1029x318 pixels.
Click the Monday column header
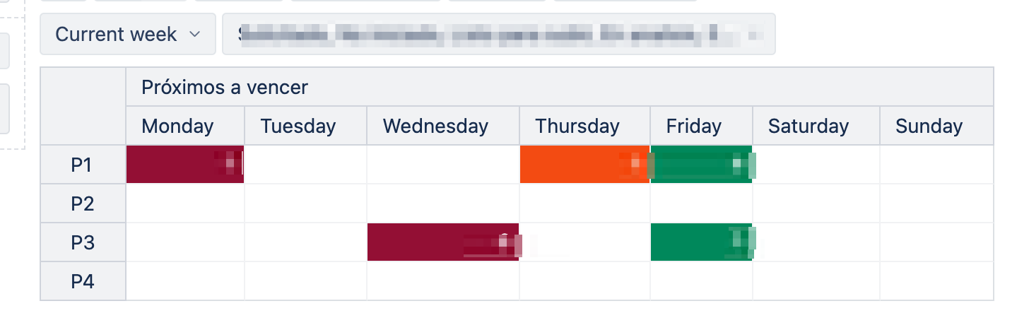pyautogui.click(x=185, y=126)
